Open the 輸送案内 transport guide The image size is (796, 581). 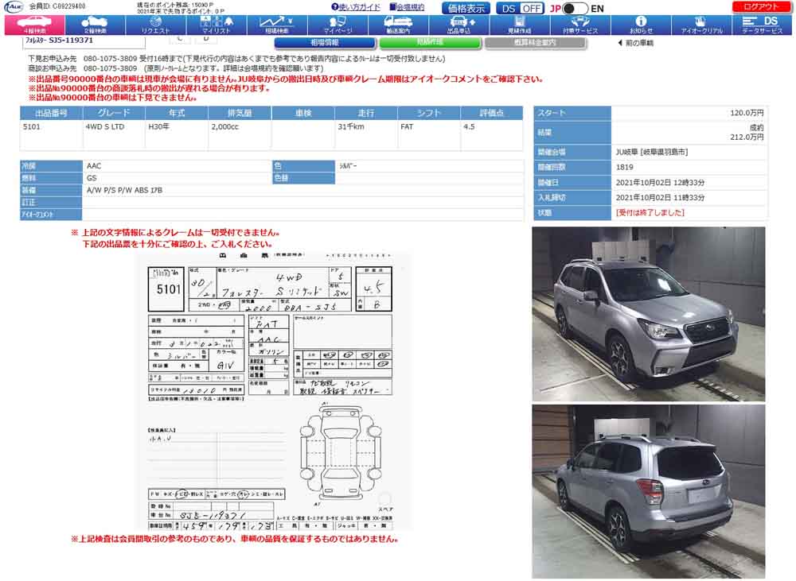[399, 25]
